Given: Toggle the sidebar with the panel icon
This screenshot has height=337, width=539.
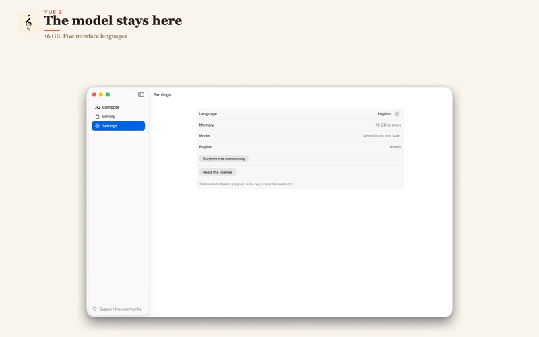Looking at the screenshot, I should pos(141,94).
